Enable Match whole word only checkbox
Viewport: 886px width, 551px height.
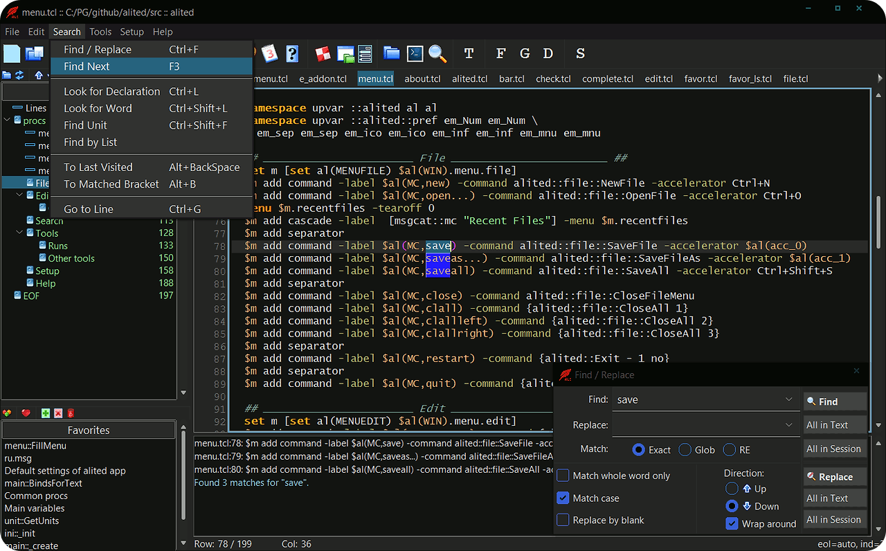pos(563,476)
